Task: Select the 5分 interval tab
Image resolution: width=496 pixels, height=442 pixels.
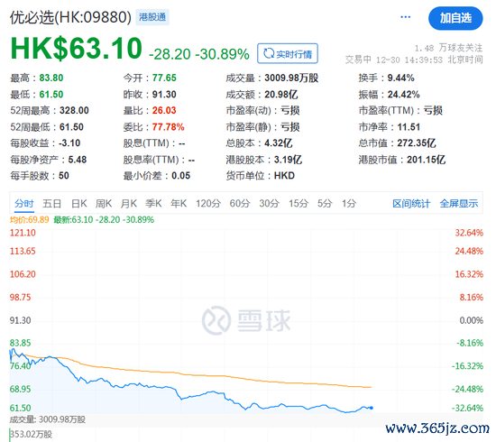Action: coord(325,204)
